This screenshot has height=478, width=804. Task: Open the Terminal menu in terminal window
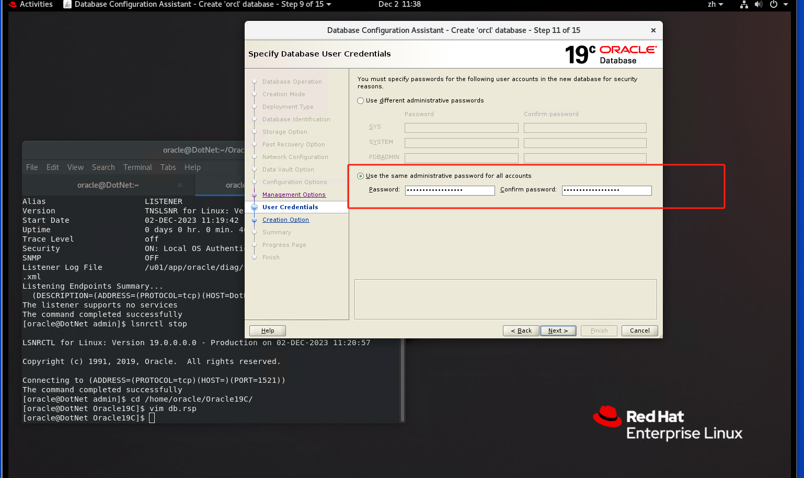click(x=137, y=167)
